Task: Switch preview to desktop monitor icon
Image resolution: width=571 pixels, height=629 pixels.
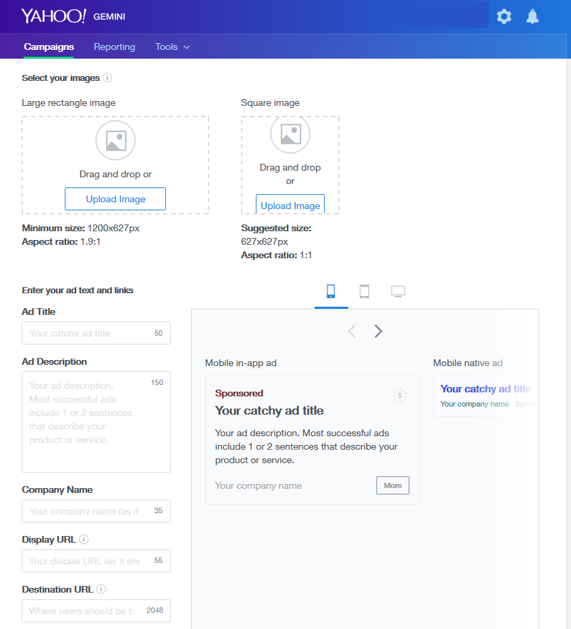Action: click(398, 291)
